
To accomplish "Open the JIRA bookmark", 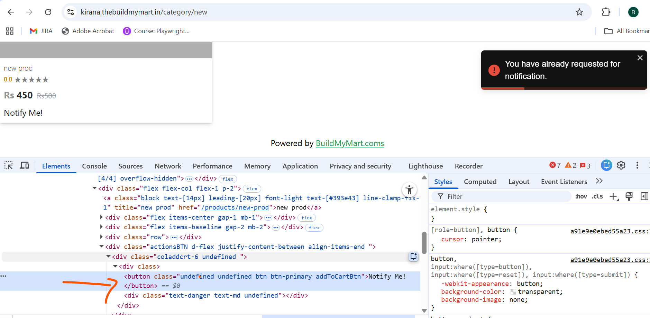I will [x=41, y=31].
